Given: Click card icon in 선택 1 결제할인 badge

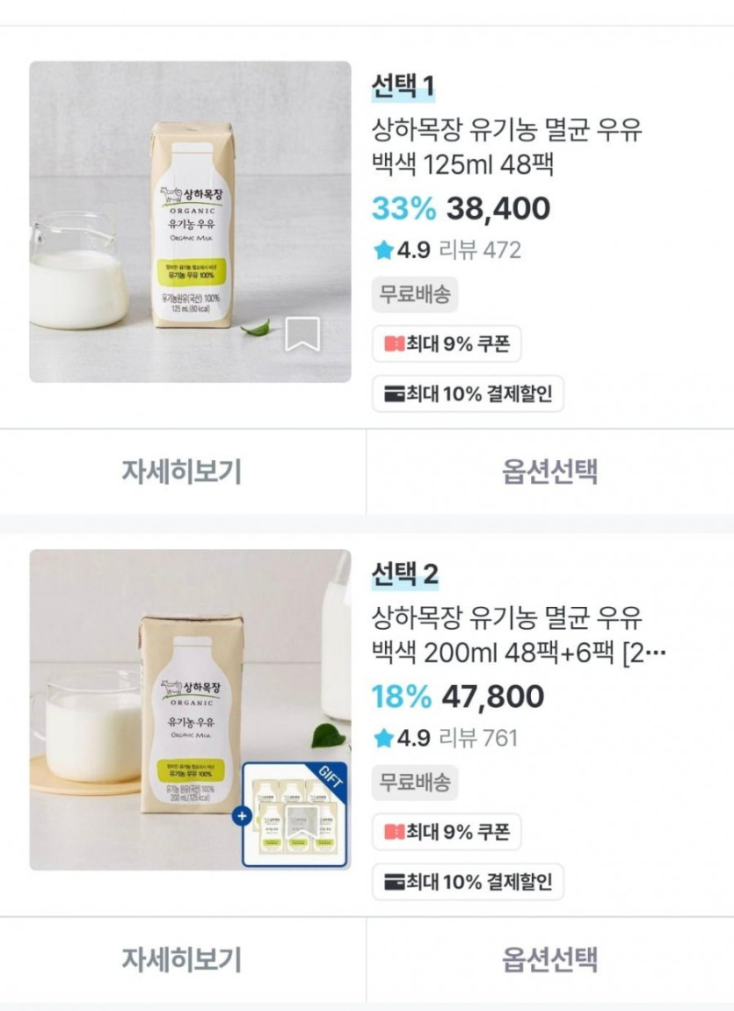Looking at the screenshot, I should pyautogui.click(x=394, y=394).
